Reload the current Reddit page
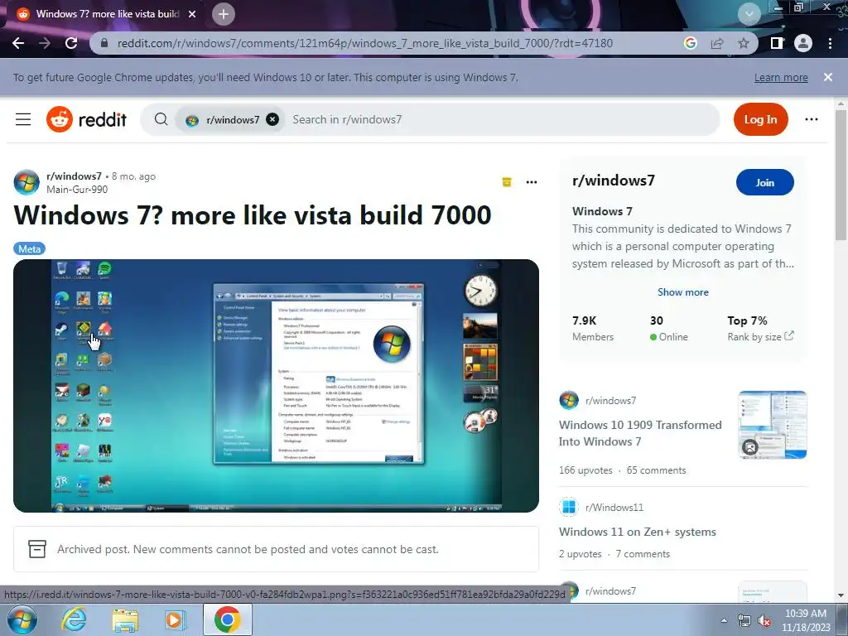 pos(71,43)
